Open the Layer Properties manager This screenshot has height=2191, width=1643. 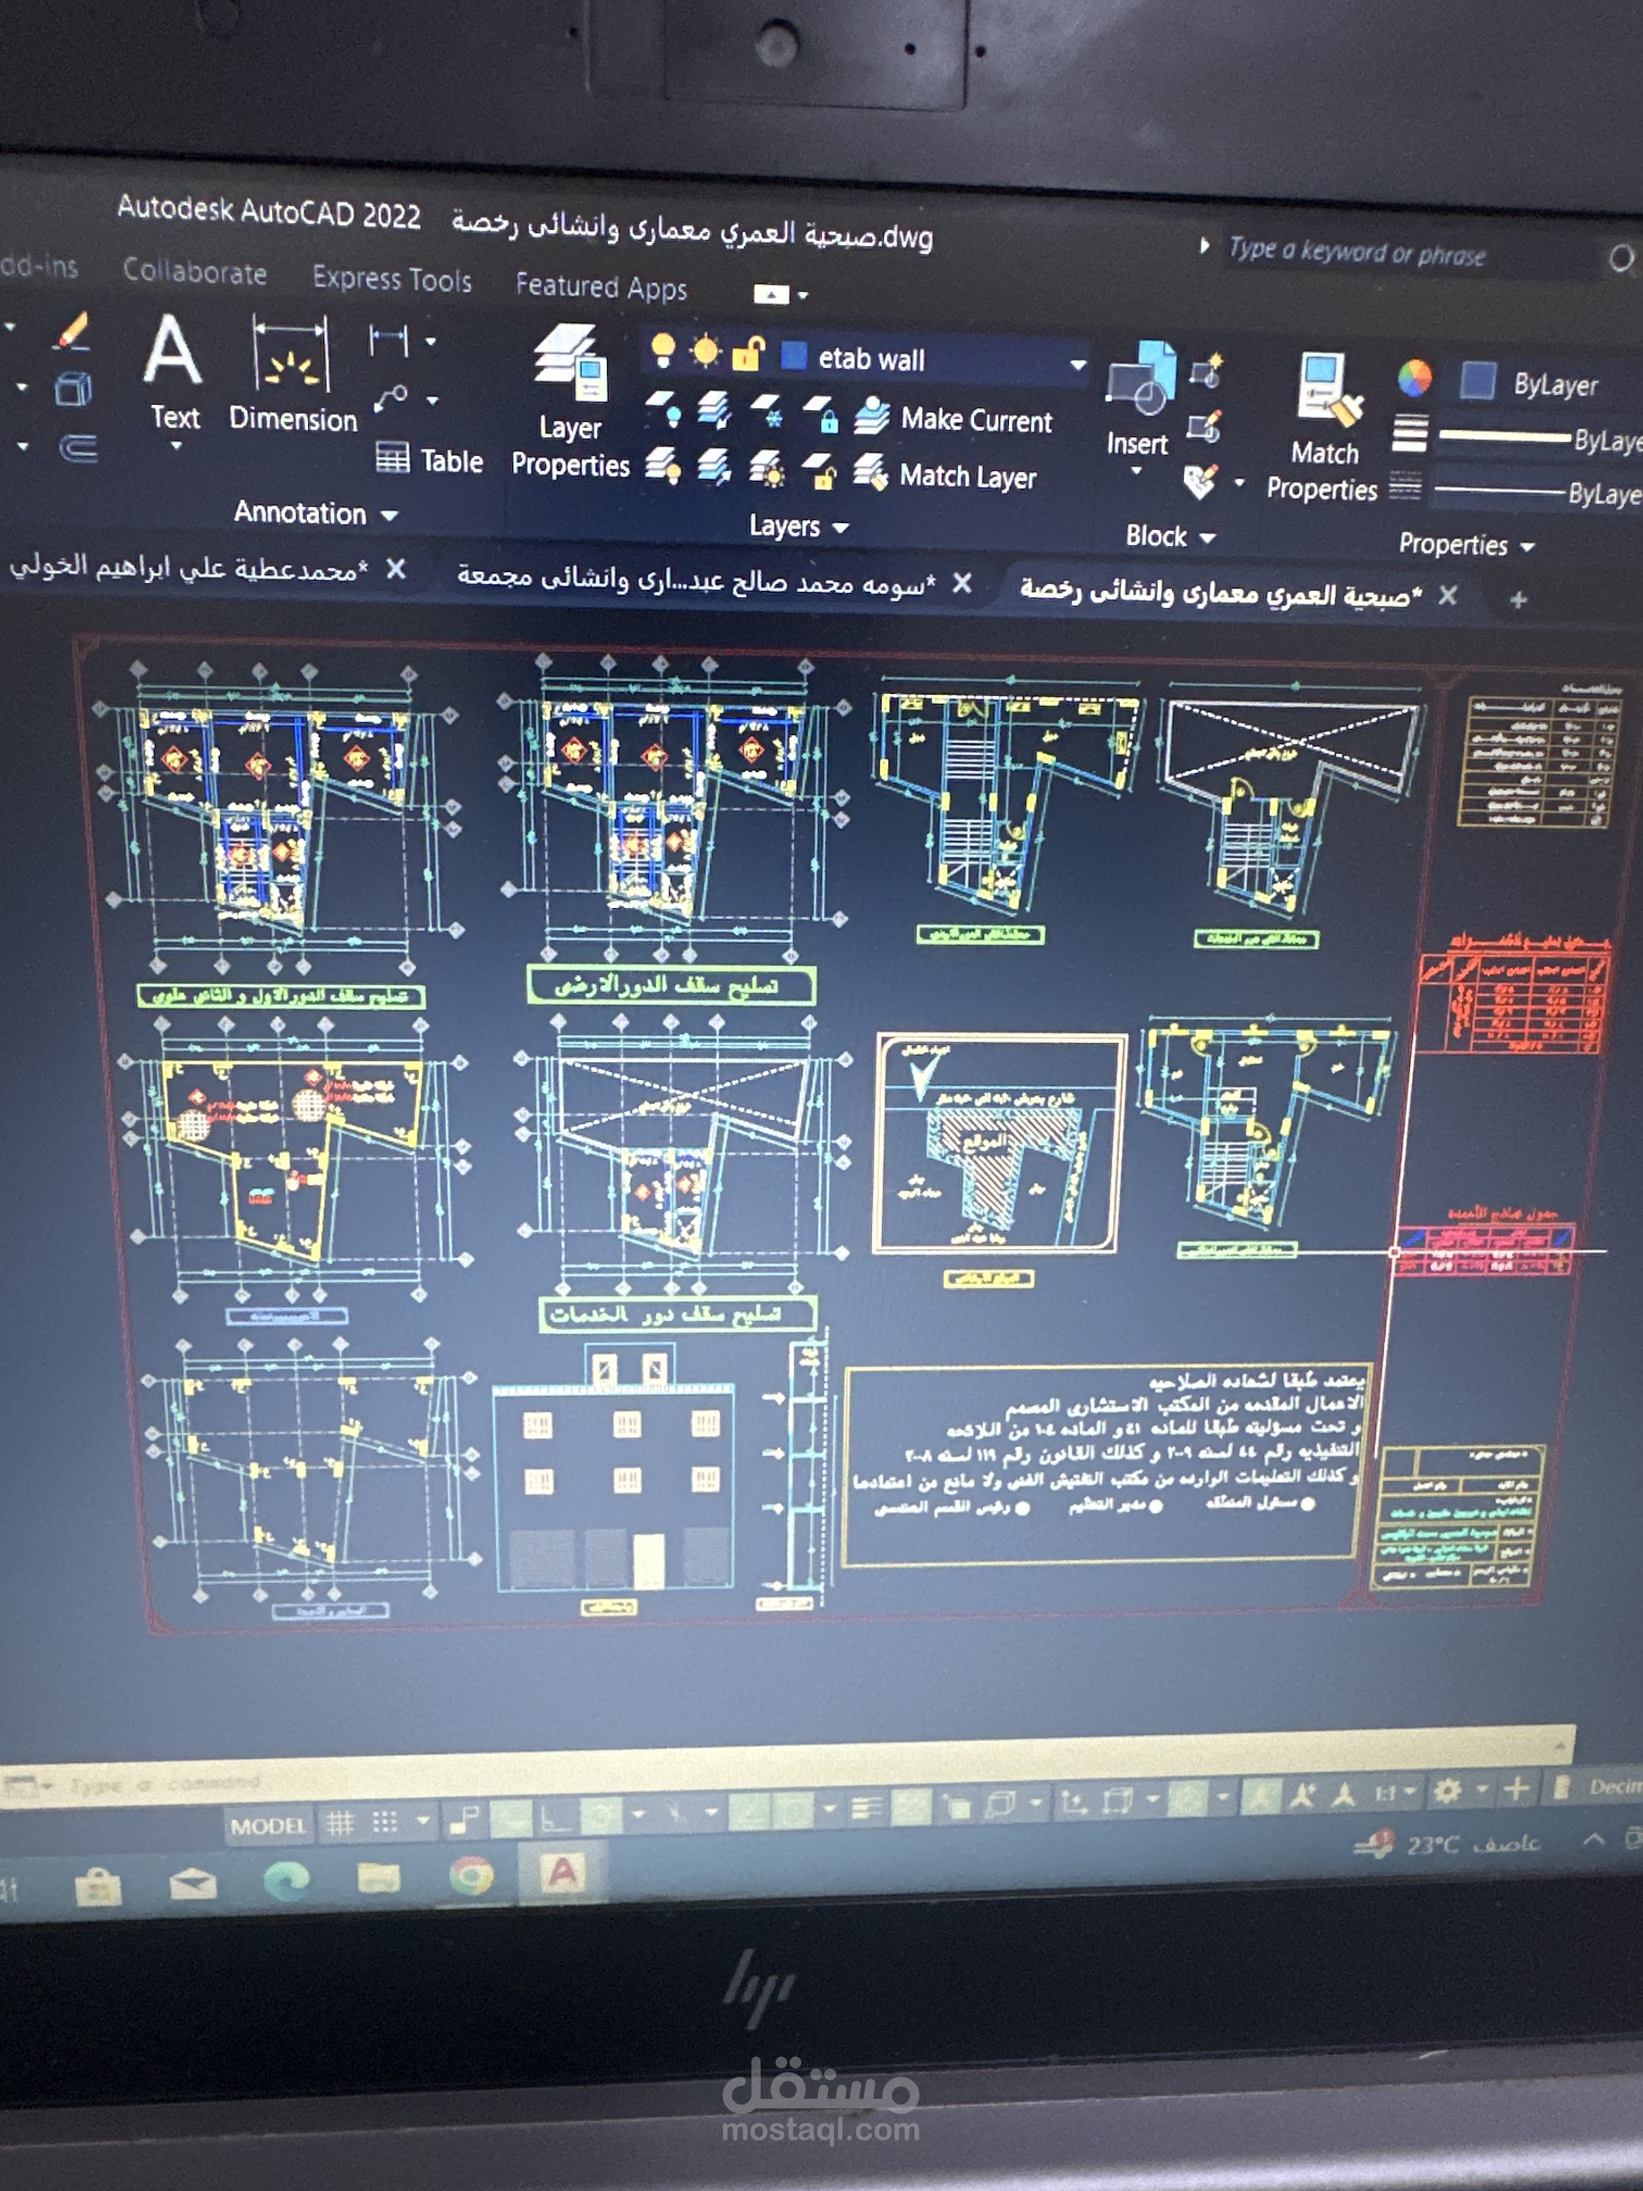click(x=570, y=403)
